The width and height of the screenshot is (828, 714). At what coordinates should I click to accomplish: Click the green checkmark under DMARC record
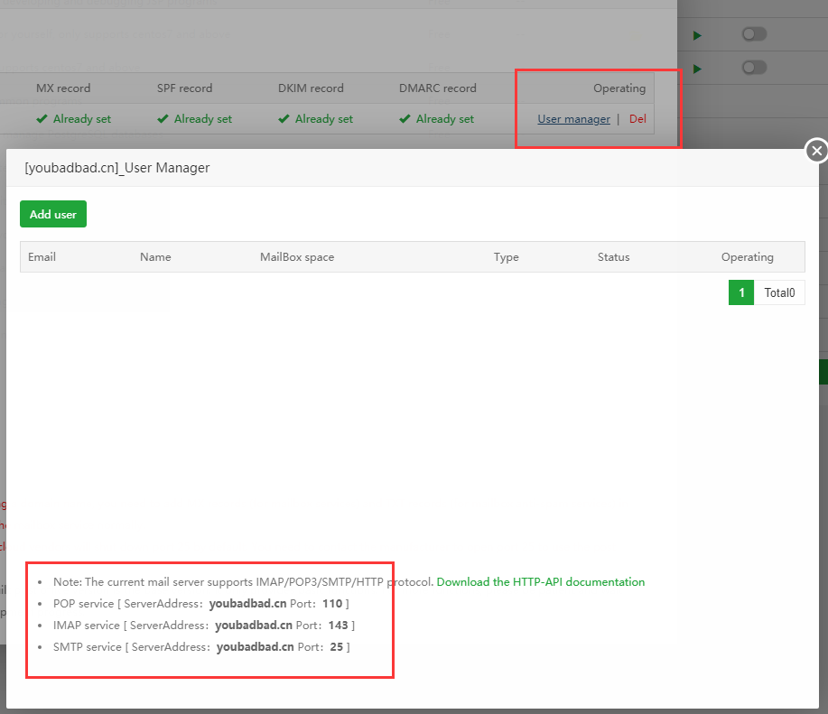pyautogui.click(x=405, y=119)
